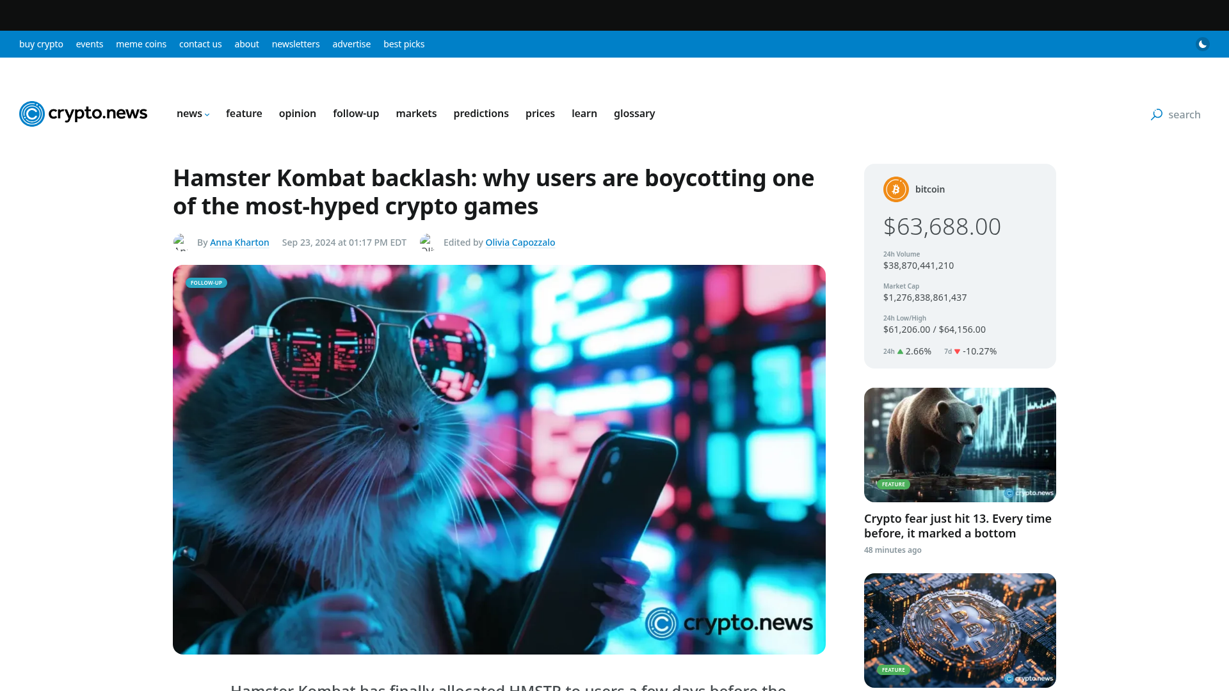The width and height of the screenshot is (1229, 691).
Task: Open the glossary page
Action: pyautogui.click(x=634, y=113)
